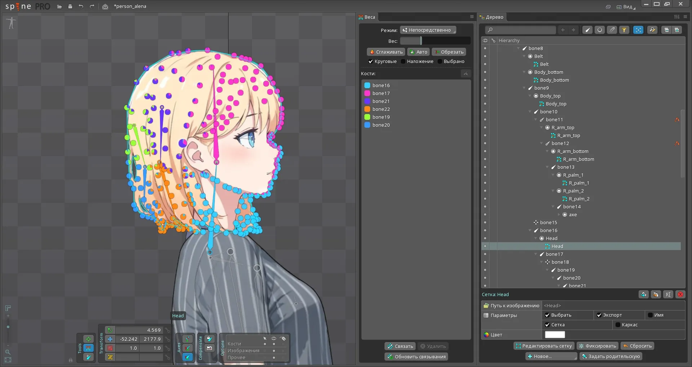Toggle the attachments filter paperclip icon
This screenshot has width=692, height=367.
point(612,30)
